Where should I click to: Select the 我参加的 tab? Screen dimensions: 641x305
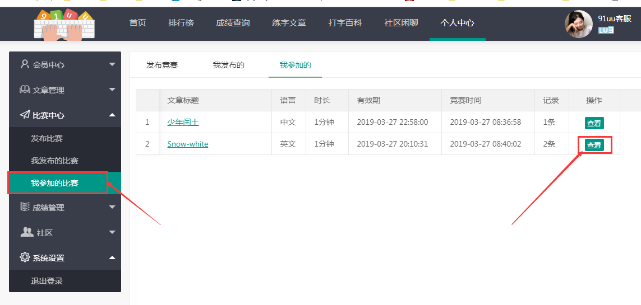pyautogui.click(x=295, y=65)
